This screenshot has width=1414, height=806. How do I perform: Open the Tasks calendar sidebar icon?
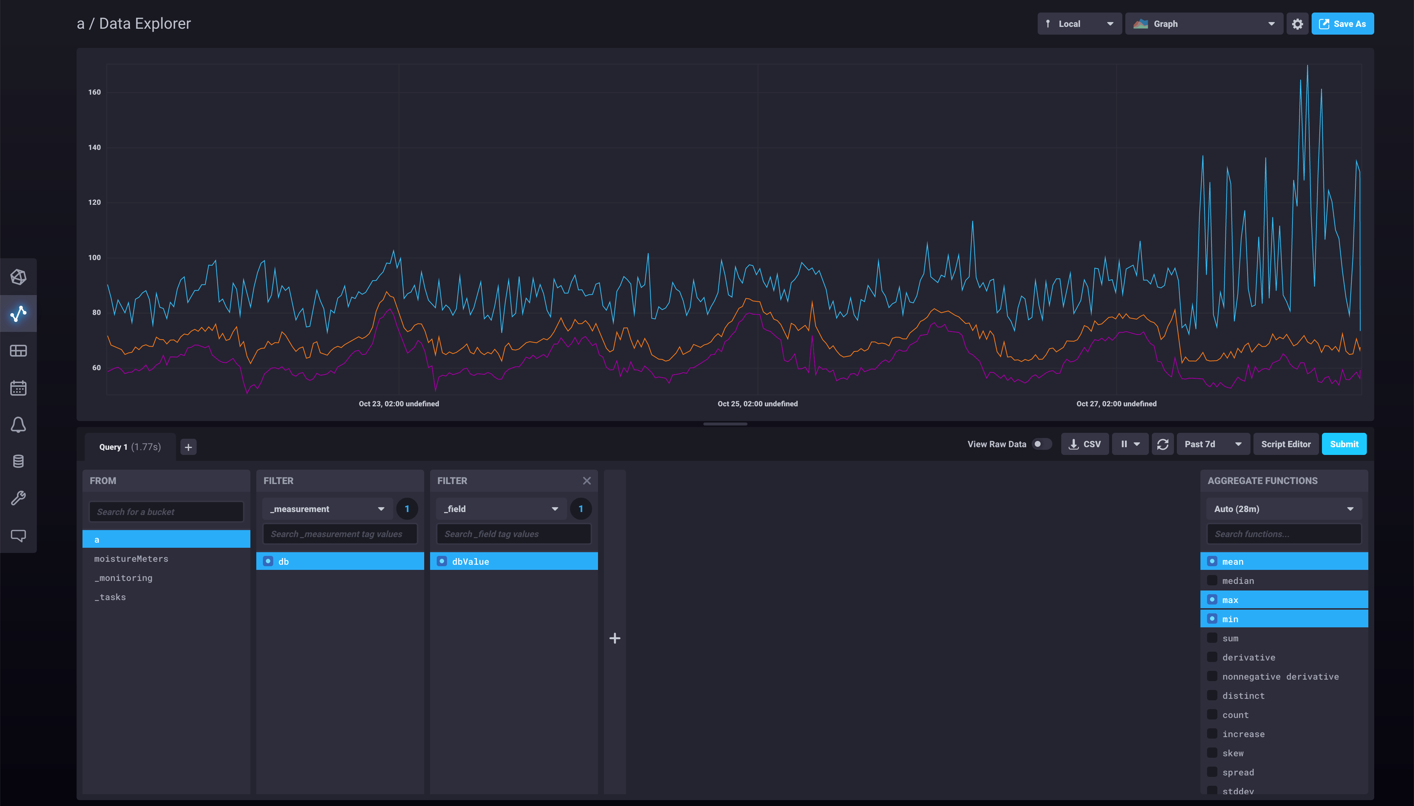tap(18, 388)
